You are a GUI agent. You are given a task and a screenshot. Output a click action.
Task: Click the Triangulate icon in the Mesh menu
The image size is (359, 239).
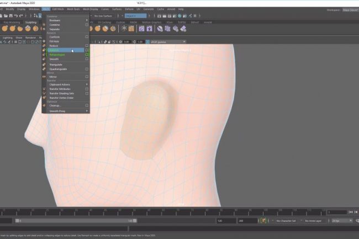pyautogui.click(x=44, y=64)
